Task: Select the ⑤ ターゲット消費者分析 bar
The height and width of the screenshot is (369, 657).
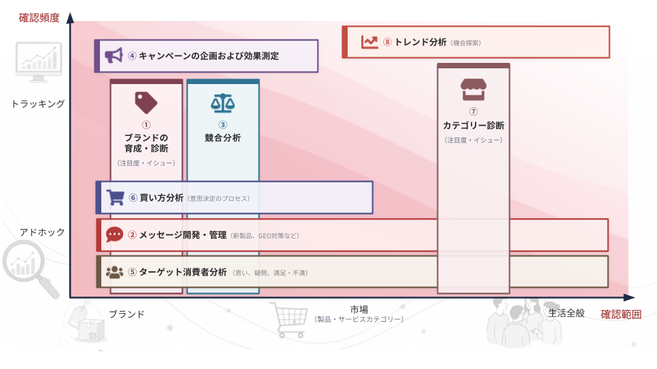Action: [x=352, y=273]
